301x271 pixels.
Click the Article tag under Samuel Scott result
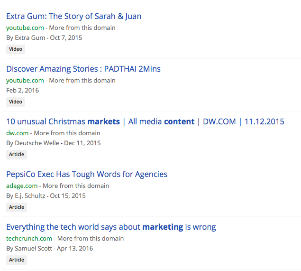(16, 260)
